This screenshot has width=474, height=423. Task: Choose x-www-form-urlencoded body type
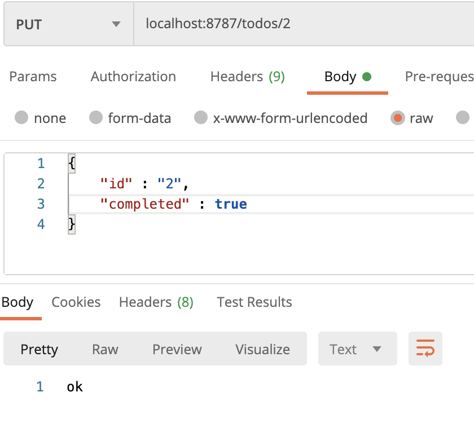(201, 117)
